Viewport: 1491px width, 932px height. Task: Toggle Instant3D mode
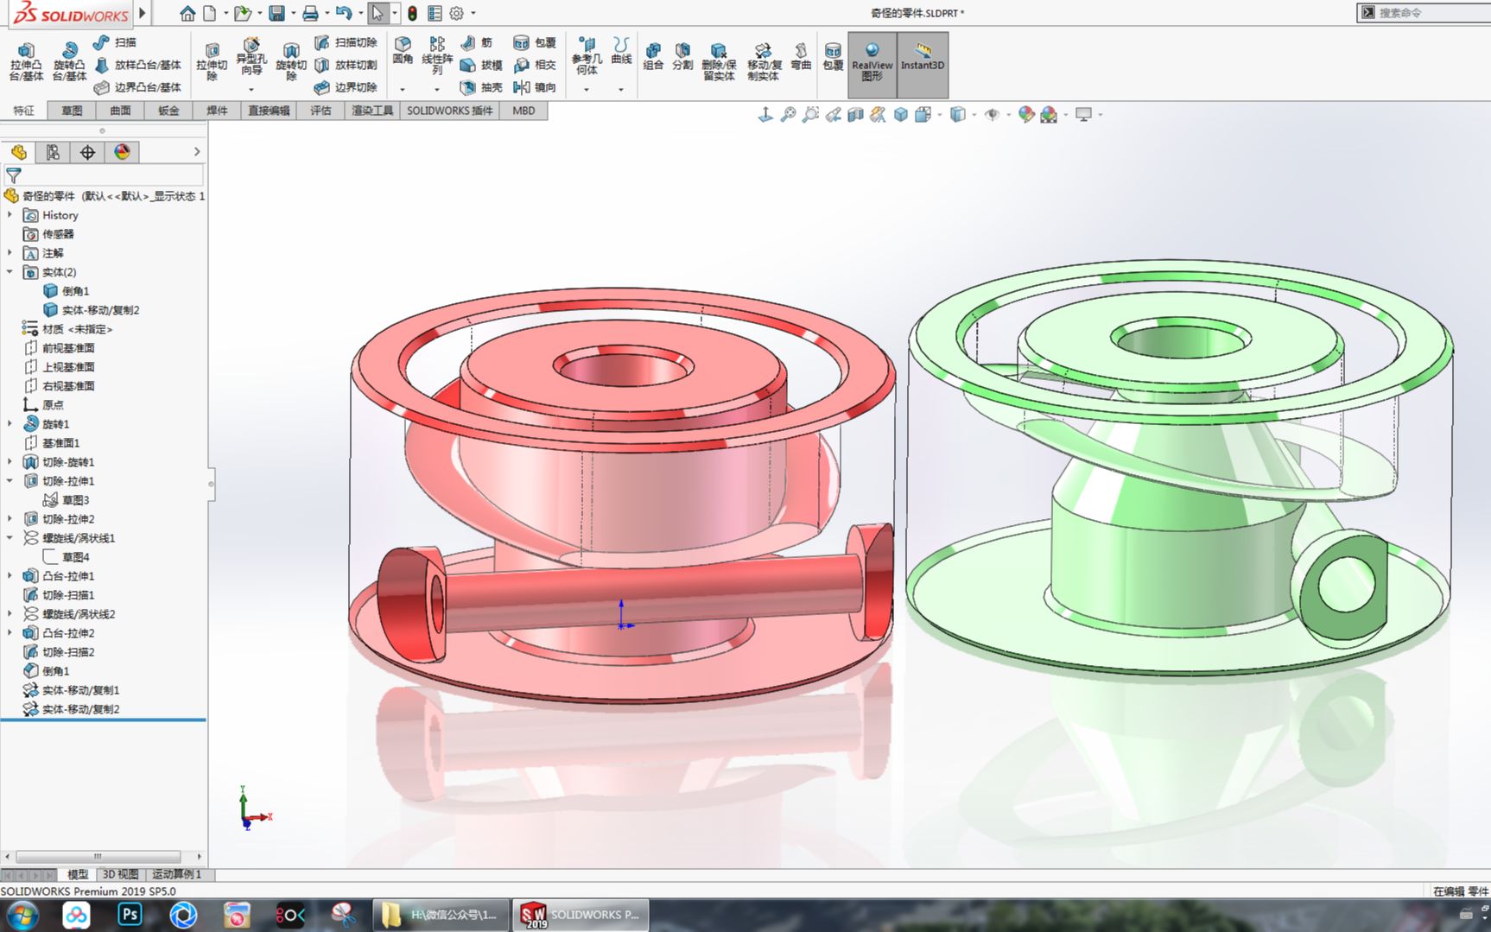click(923, 65)
